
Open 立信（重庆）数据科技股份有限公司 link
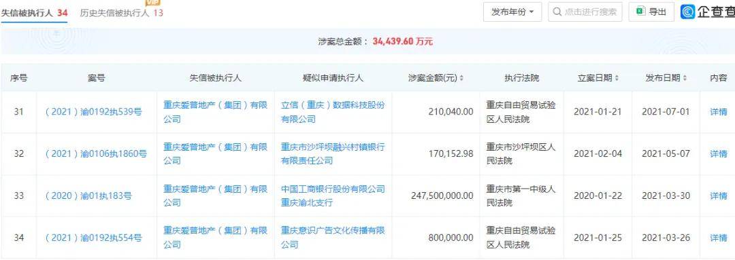[333, 112]
